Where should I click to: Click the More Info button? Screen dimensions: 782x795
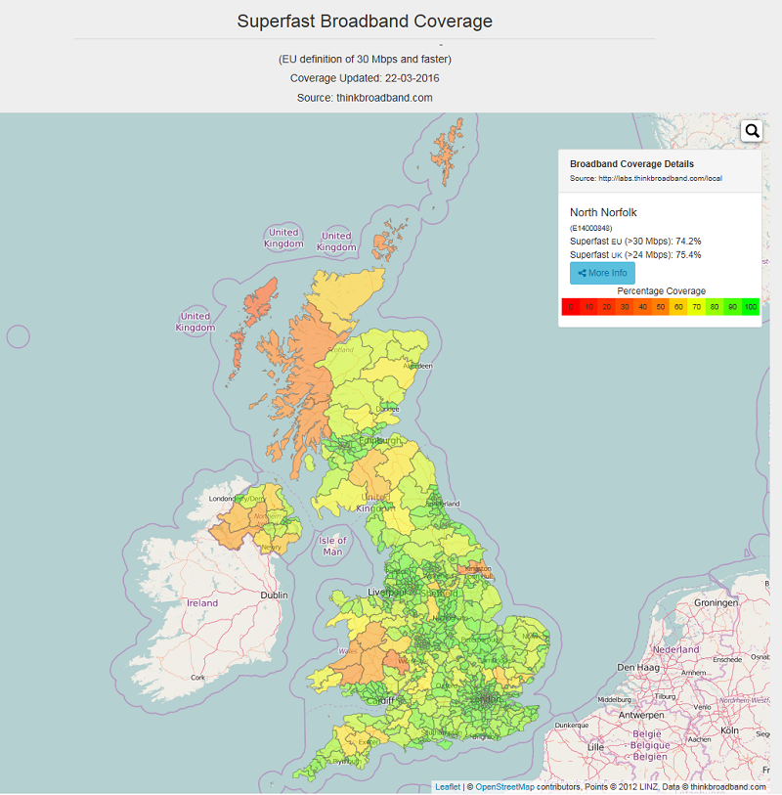click(602, 273)
